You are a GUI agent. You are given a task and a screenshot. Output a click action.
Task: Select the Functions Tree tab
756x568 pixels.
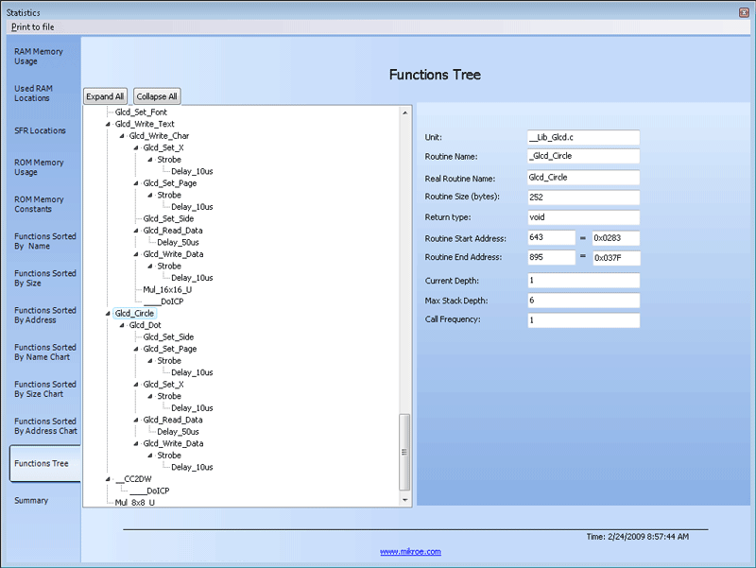point(45,463)
